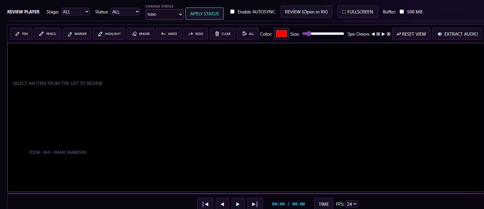Play the review clip
This screenshot has width=484, height=209.
(238, 204)
